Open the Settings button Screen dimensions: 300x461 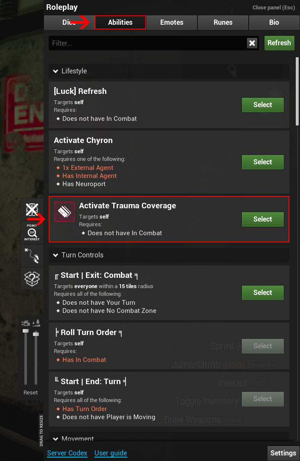pos(283,453)
